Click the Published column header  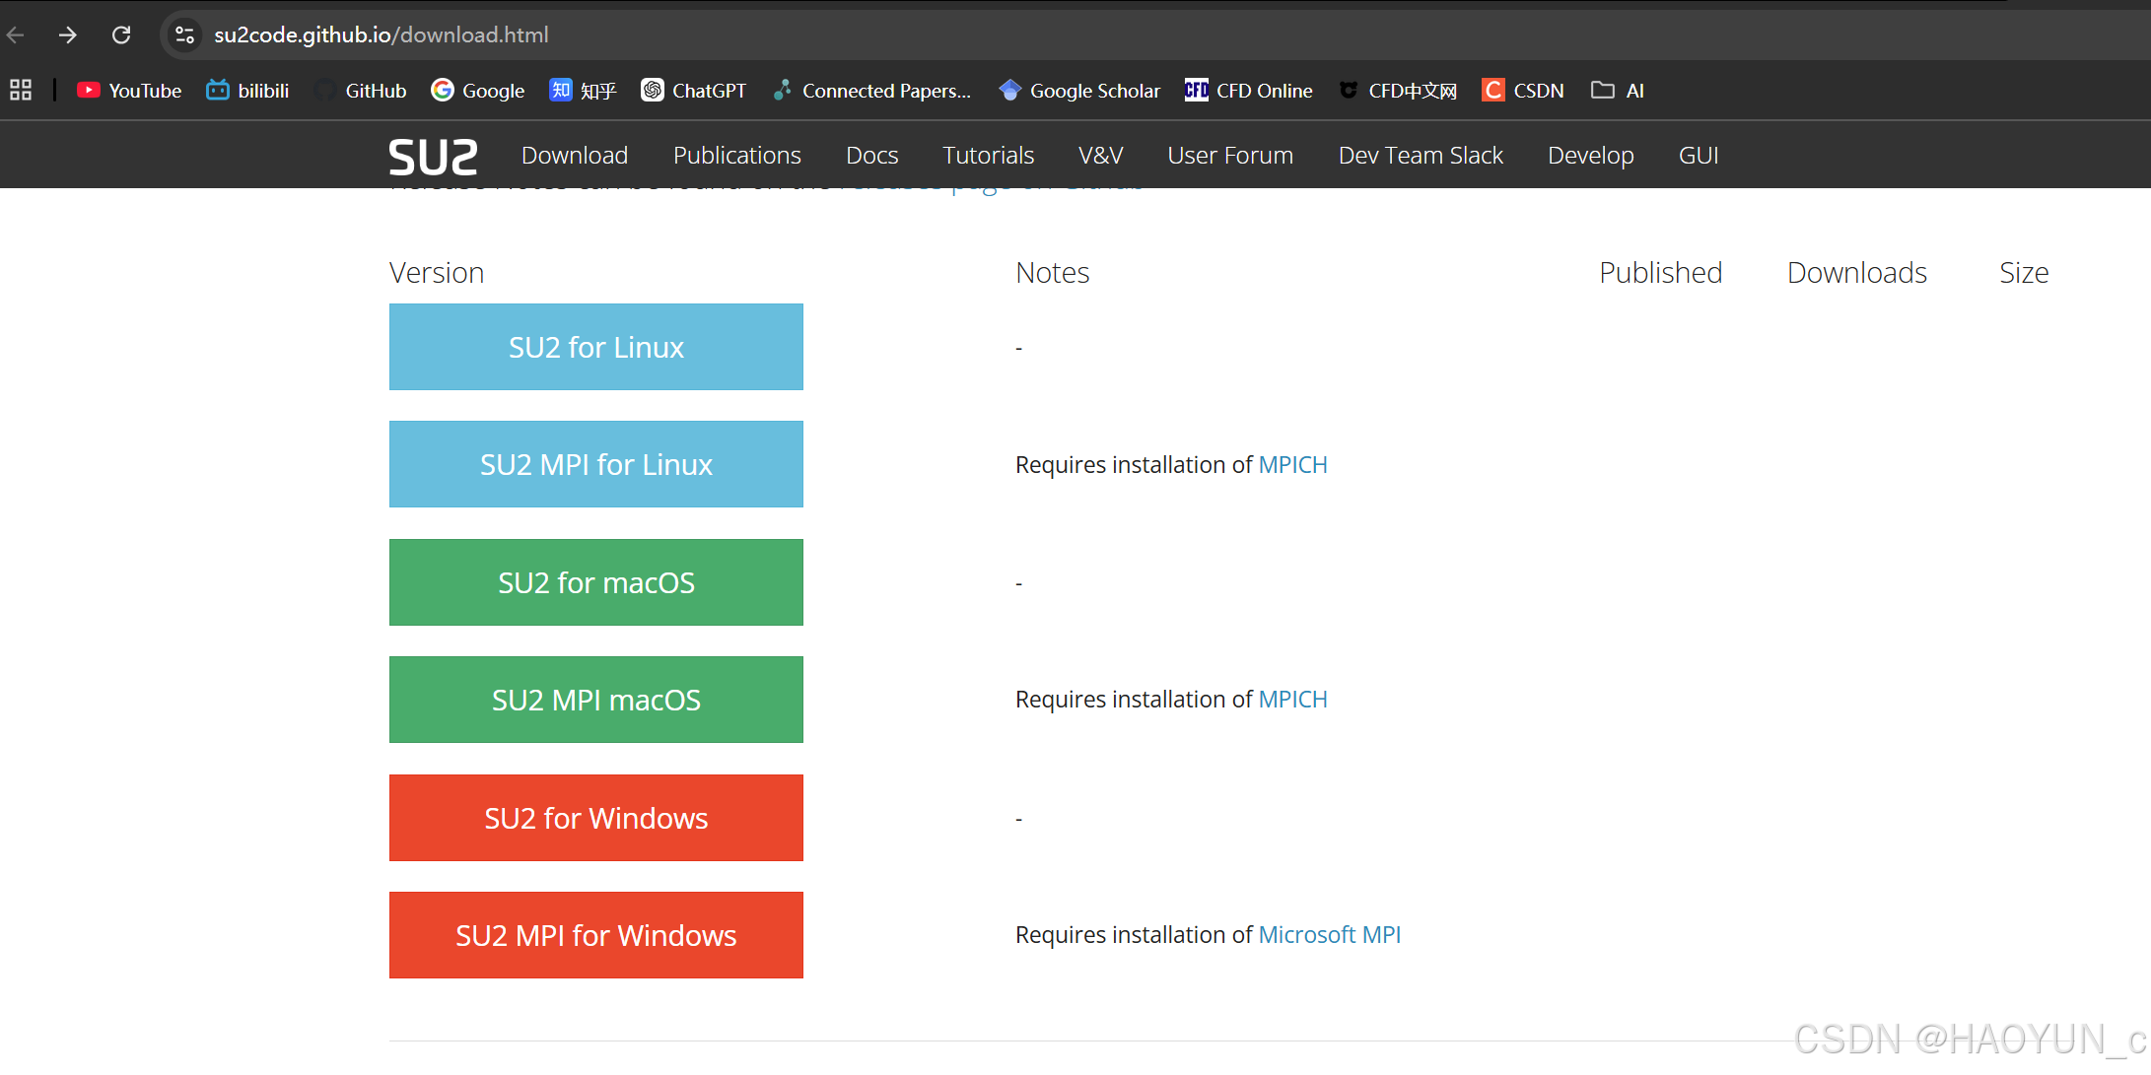(1661, 273)
